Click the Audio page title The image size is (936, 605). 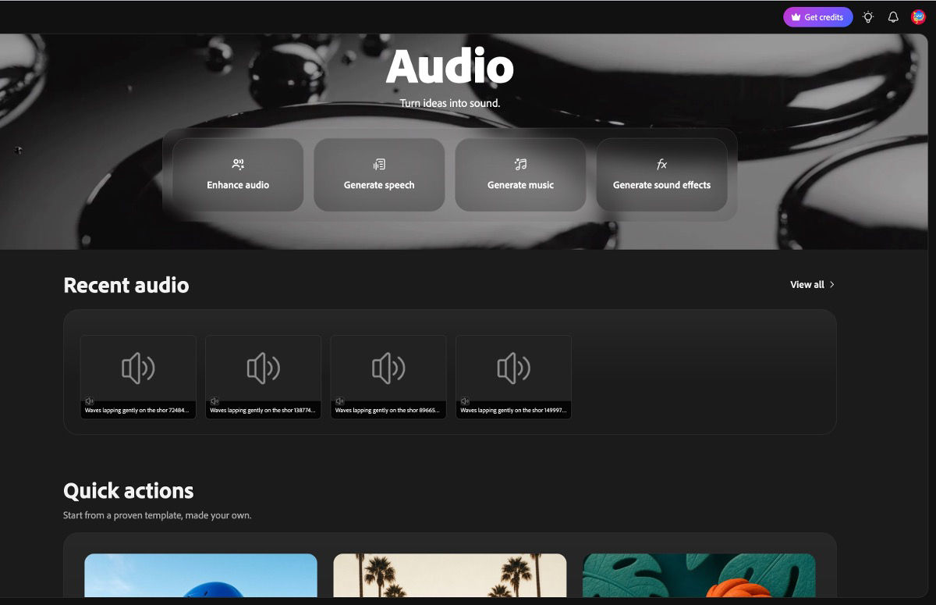[450, 66]
